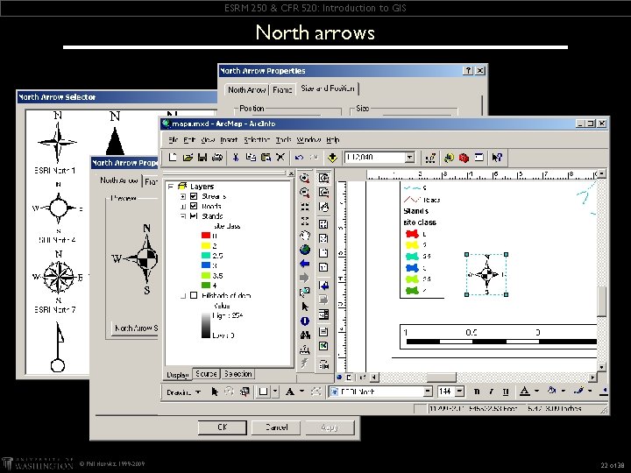Open the Tools menu
This screenshot has width=631, height=473.
point(283,140)
